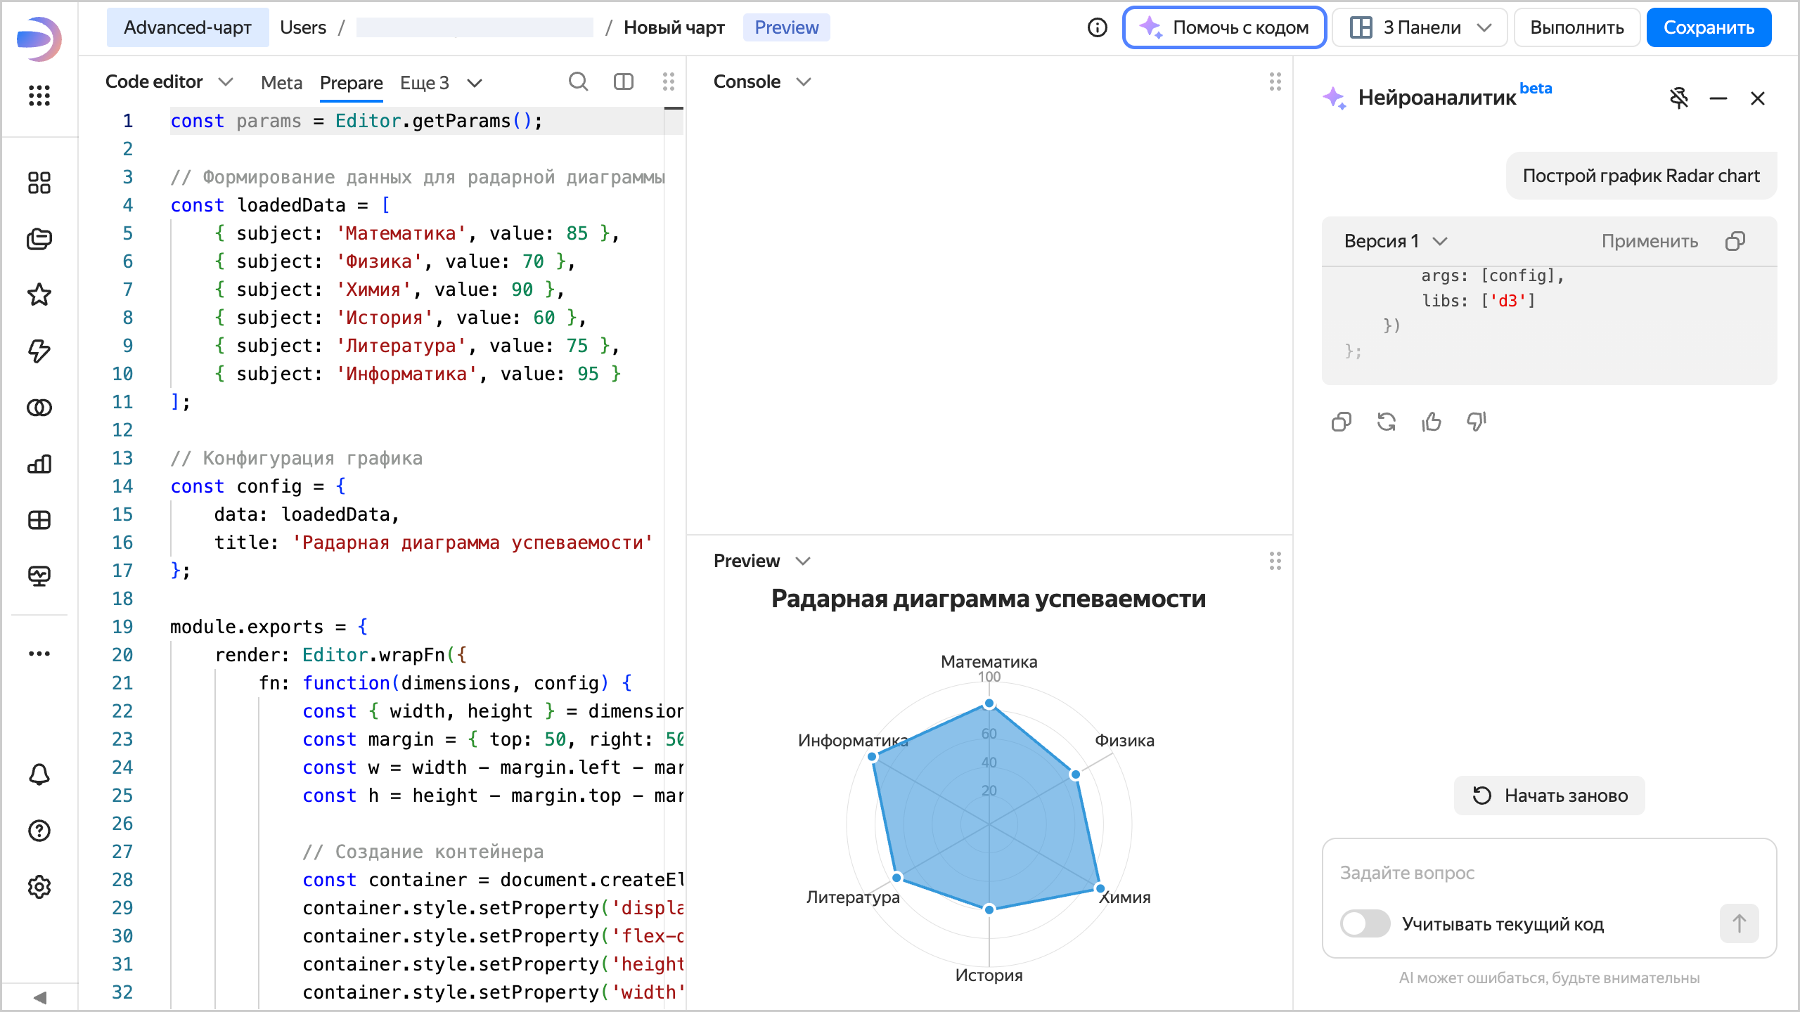1800x1012 pixels.
Task: Expand the 'Версия 1' version dropdown
Action: pyautogui.click(x=1395, y=241)
